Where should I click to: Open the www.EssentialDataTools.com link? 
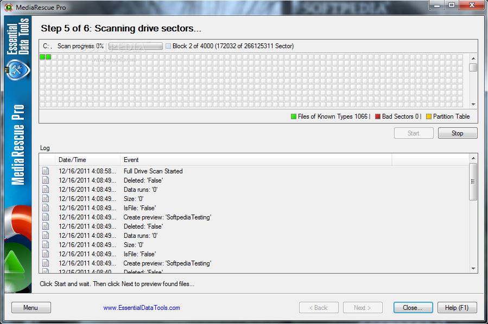pyautogui.click(x=142, y=308)
